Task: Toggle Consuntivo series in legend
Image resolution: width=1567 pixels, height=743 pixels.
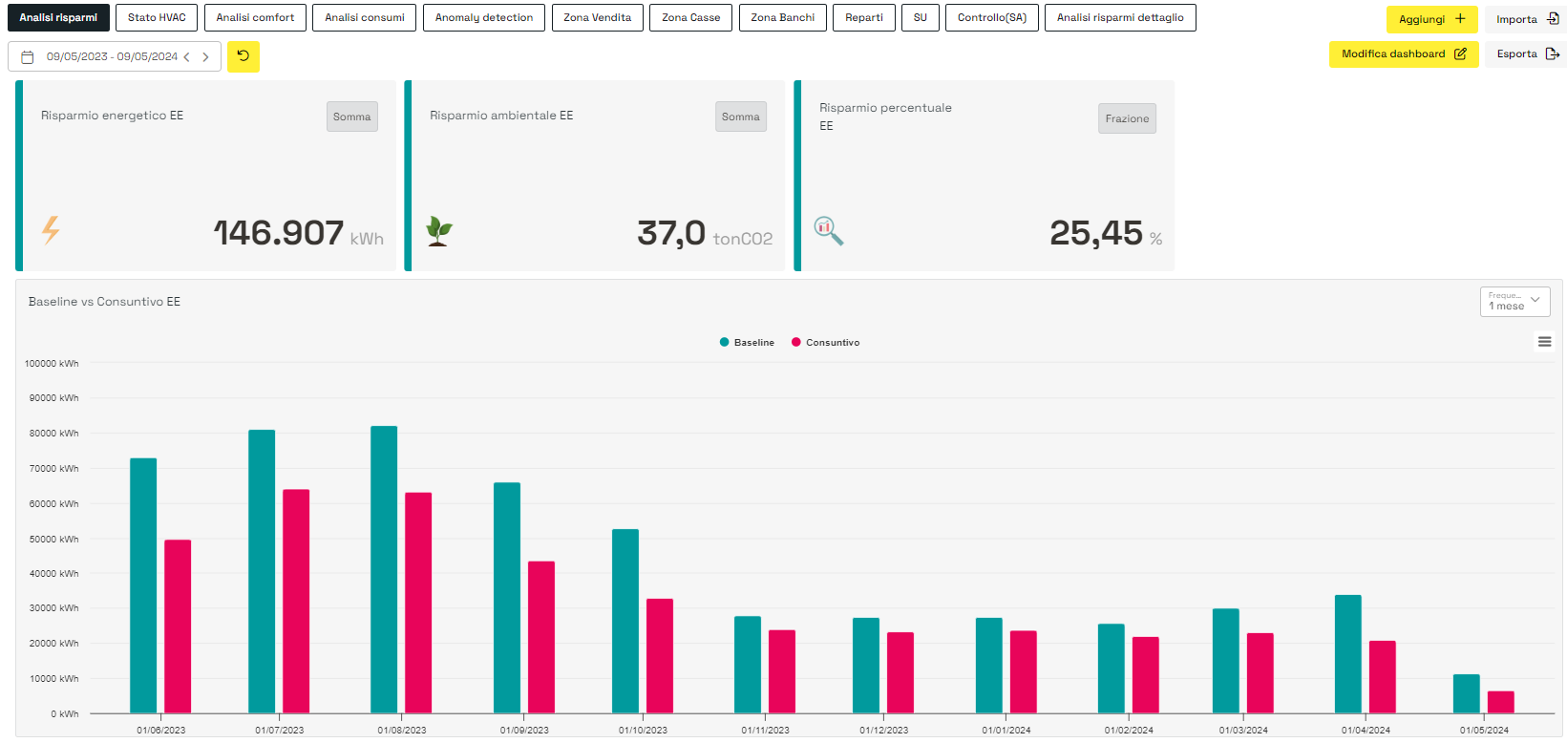Action: point(825,343)
